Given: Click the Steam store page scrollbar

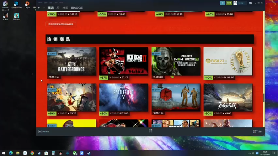Looking at the screenshot, I should (x=264, y=97).
